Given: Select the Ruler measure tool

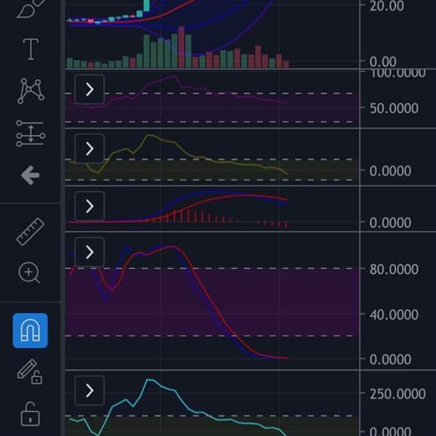Looking at the screenshot, I should [x=31, y=232].
